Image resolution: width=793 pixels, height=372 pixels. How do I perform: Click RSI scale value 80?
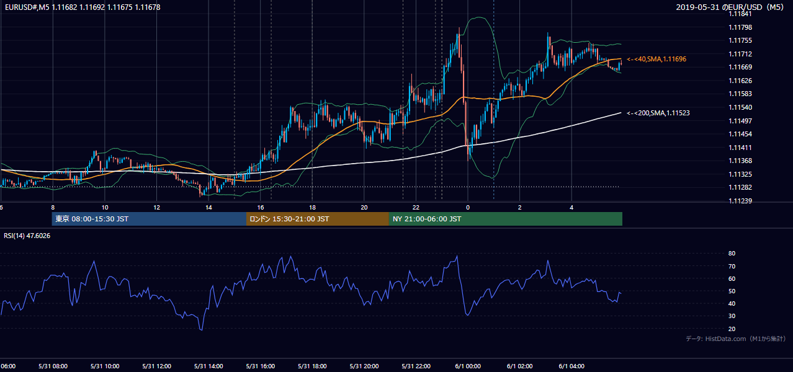(732, 254)
